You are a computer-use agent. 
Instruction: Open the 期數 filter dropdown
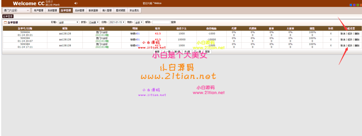(139, 22)
